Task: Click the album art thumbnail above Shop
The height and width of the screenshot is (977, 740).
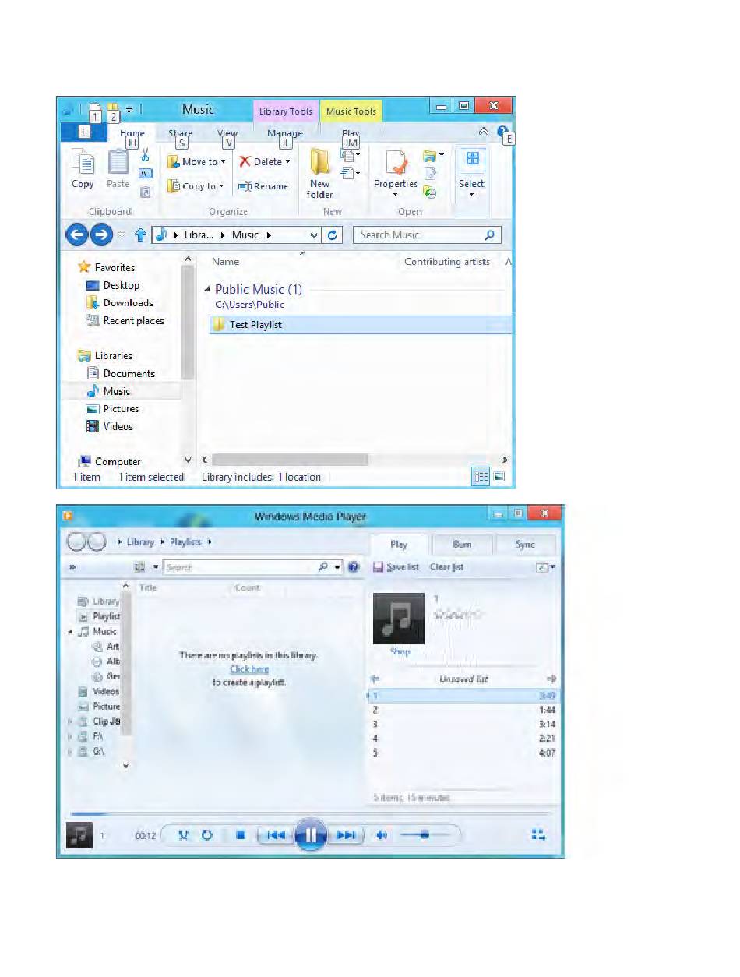Action: point(399,619)
